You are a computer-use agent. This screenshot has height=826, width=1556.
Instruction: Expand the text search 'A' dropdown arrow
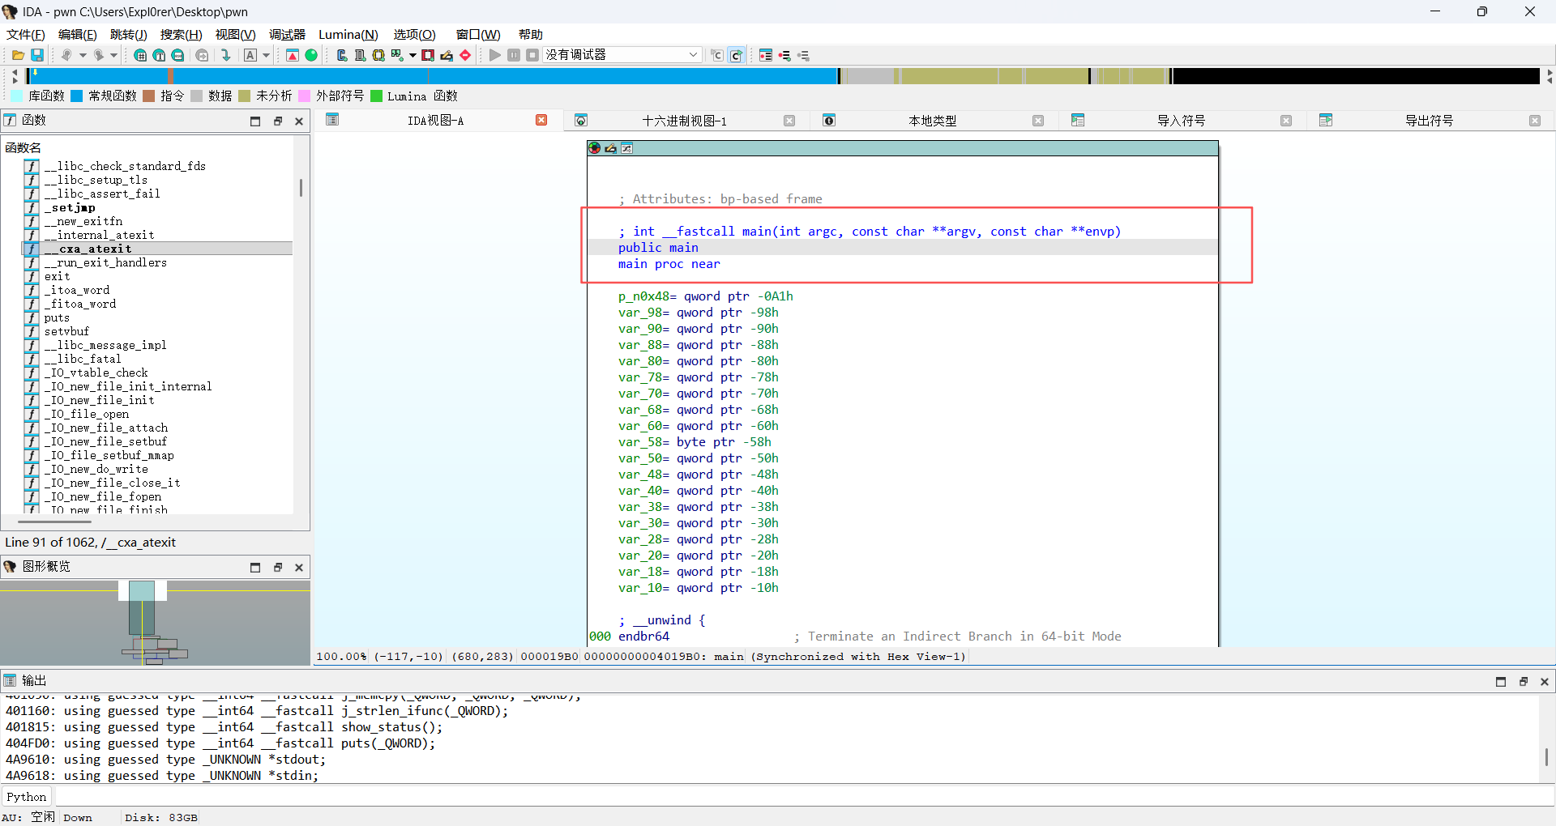[x=266, y=55]
